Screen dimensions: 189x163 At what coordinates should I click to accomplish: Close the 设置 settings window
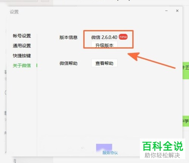[x=177, y=11]
